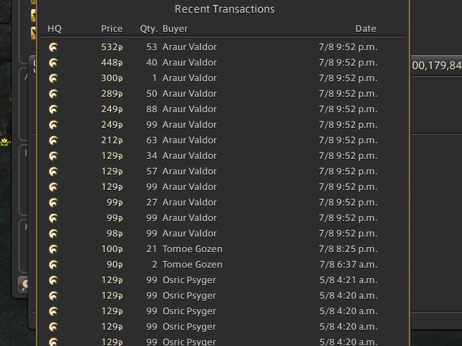The height and width of the screenshot is (346, 462).
Task: Click the Recent Transactions window title
Action: 225,9
